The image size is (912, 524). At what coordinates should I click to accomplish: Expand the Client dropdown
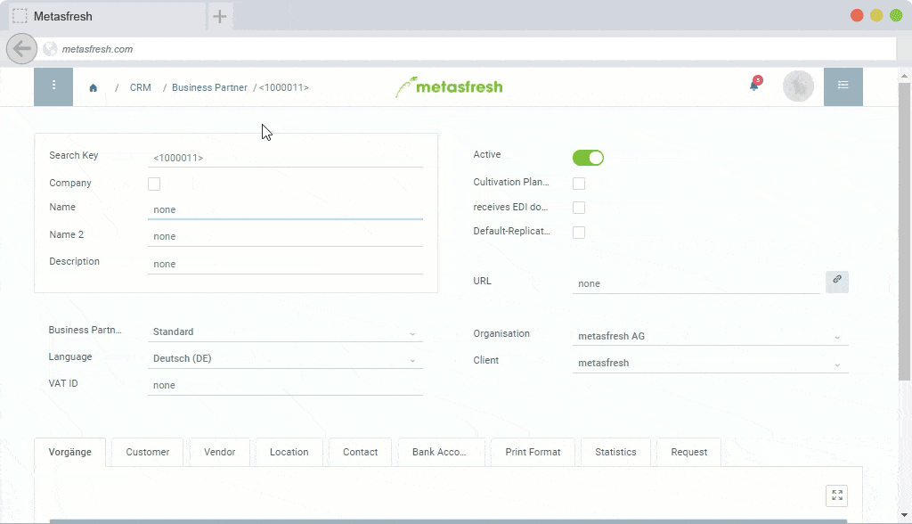click(x=710, y=364)
